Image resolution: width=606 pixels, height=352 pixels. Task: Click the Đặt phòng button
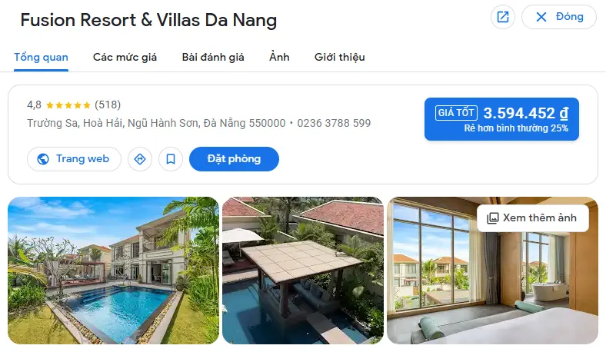[234, 159]
